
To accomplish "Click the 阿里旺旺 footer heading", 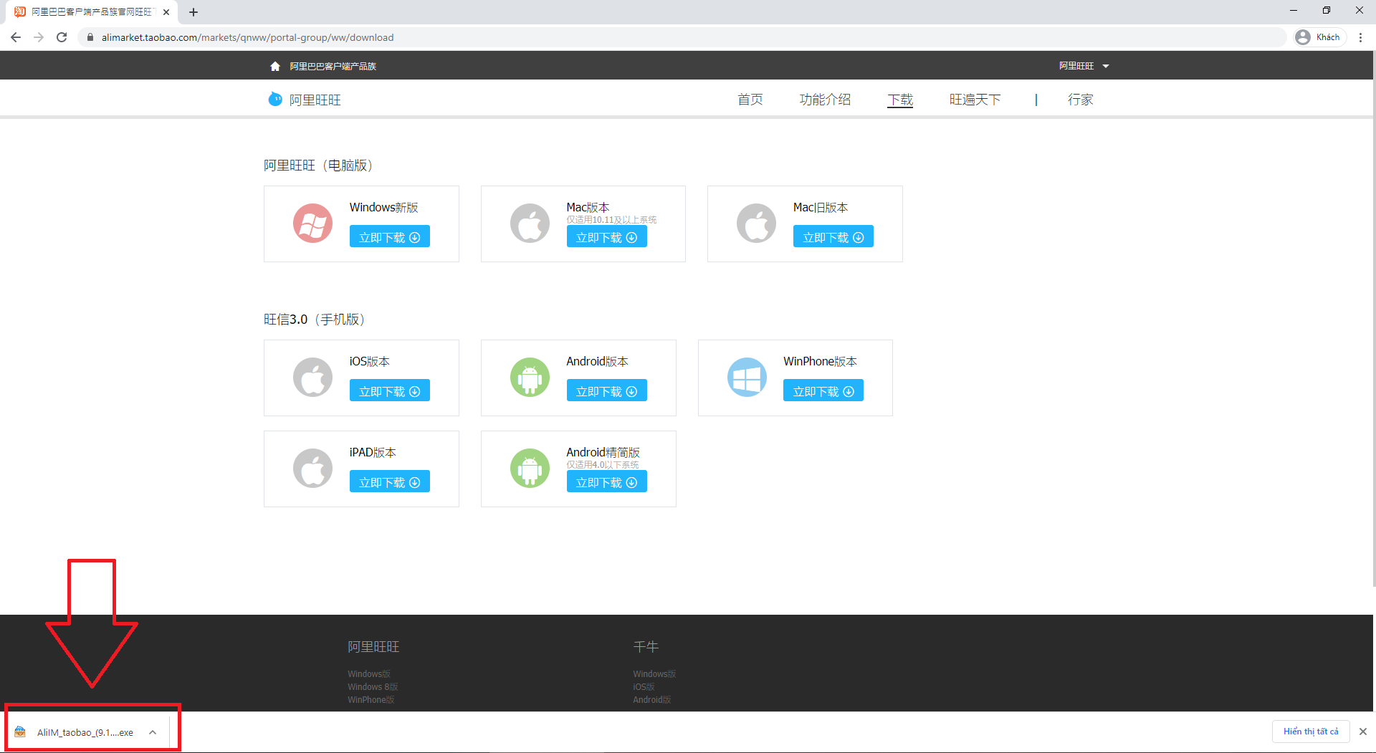I will 373,647.
